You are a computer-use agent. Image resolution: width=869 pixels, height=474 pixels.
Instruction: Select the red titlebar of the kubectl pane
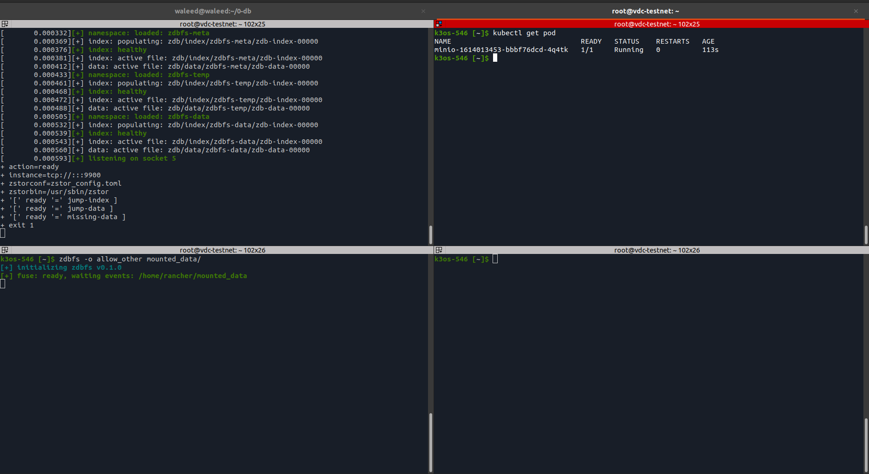657,24
